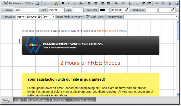Viewport: 181px width, 106px height.
Task: Insert anchor bookmark
Action: [169, 3]
